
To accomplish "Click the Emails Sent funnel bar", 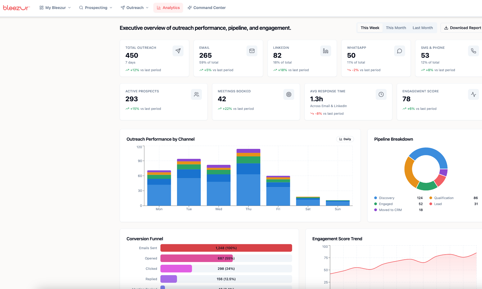I will point(226,248).
